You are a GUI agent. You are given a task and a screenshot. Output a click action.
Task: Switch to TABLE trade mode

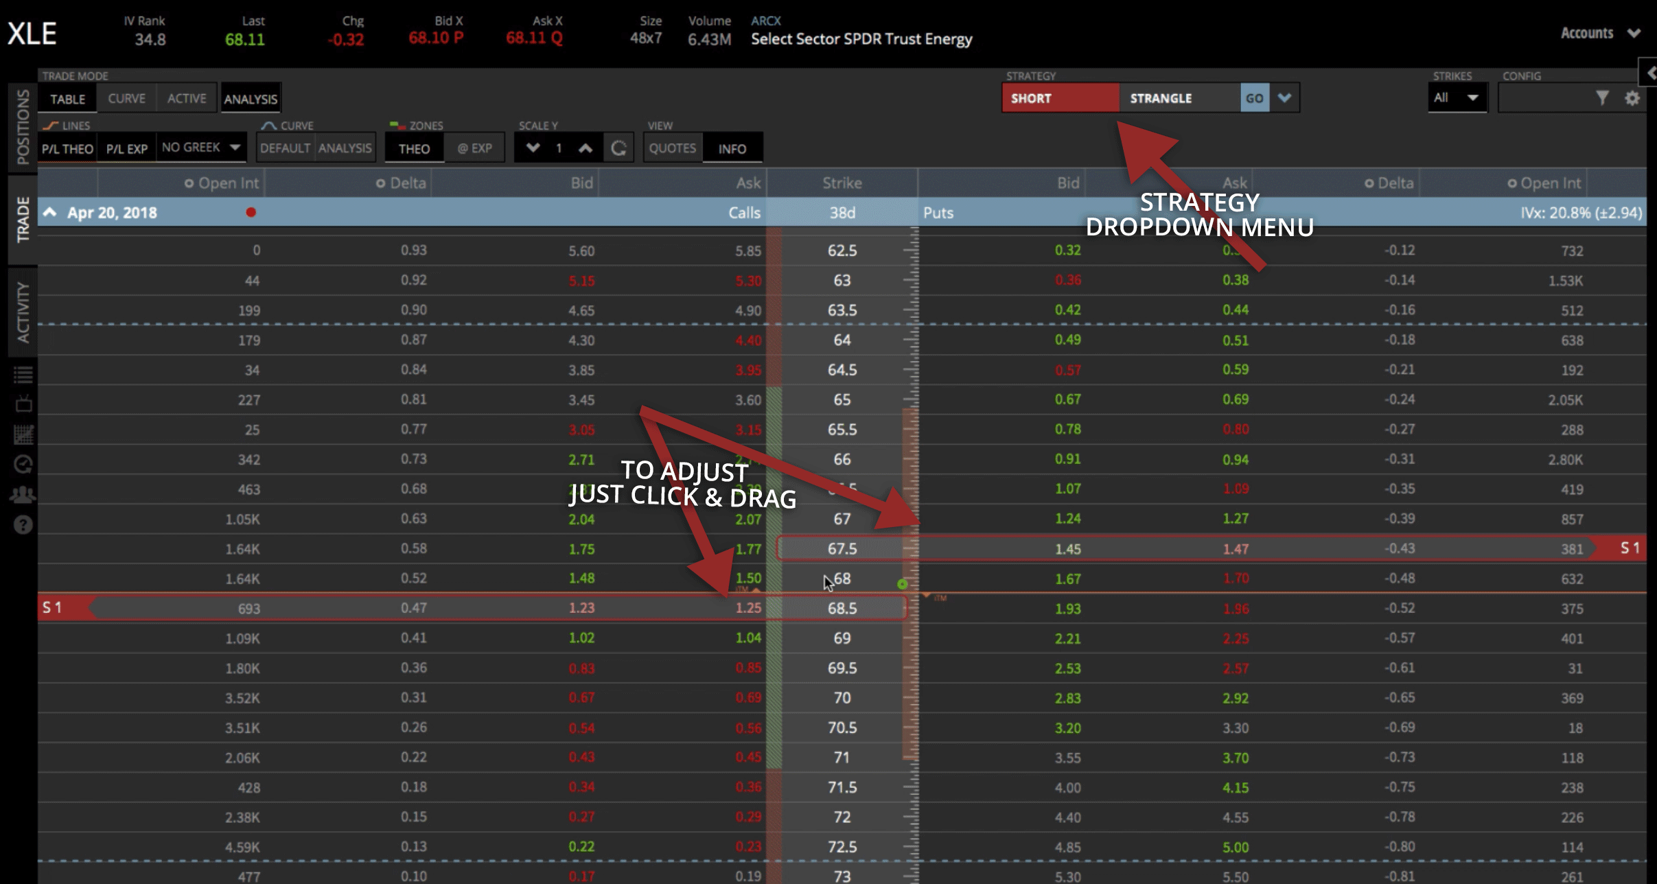tap(67, 99)
